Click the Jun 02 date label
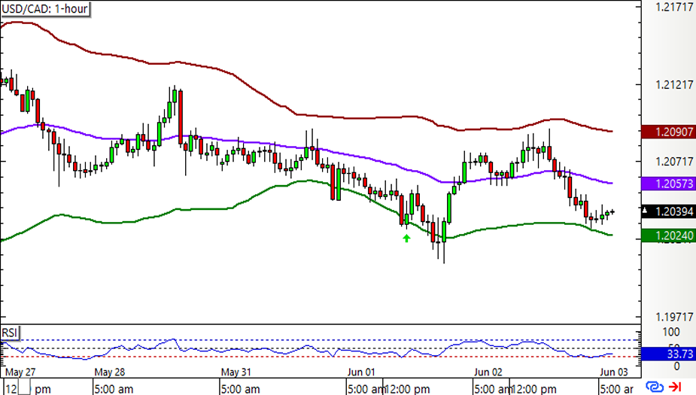The width and height of the screenshot is (696, 395). pyautogui.click(x=488, y=372)
